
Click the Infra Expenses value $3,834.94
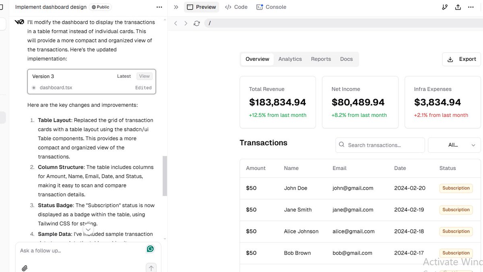(438, 102)
